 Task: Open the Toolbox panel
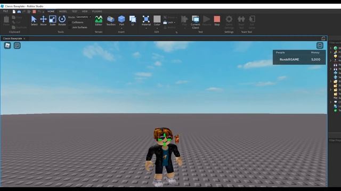tap(111, 20)
